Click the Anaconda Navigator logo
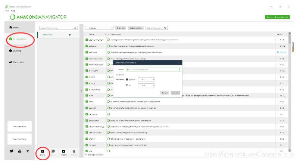This screenshot has height=161, width=297. (x=38, y=17)
